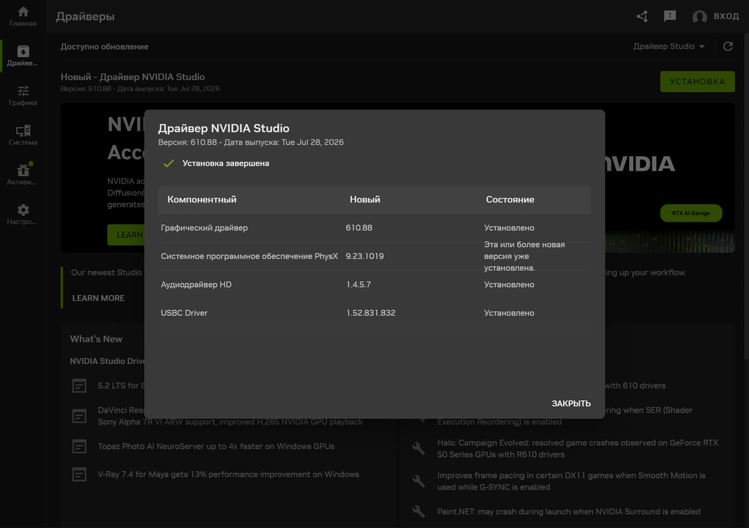Click the refresh drivers icon
The image size is (749, 528).
coord(728,46)
